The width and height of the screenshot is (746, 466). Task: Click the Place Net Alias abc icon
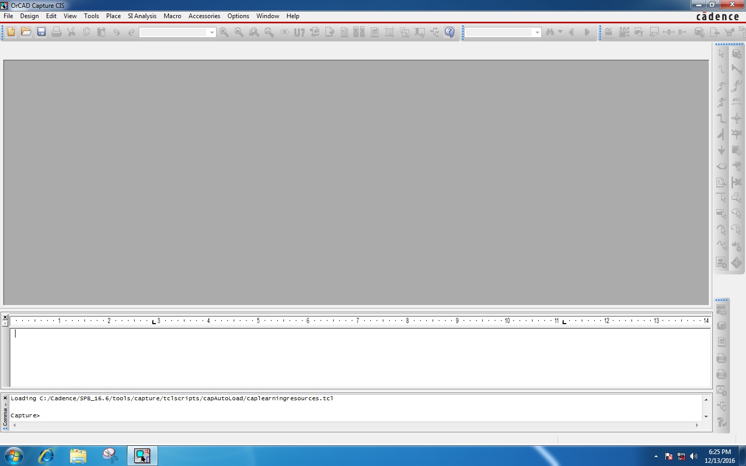click(x=737, y=102)
